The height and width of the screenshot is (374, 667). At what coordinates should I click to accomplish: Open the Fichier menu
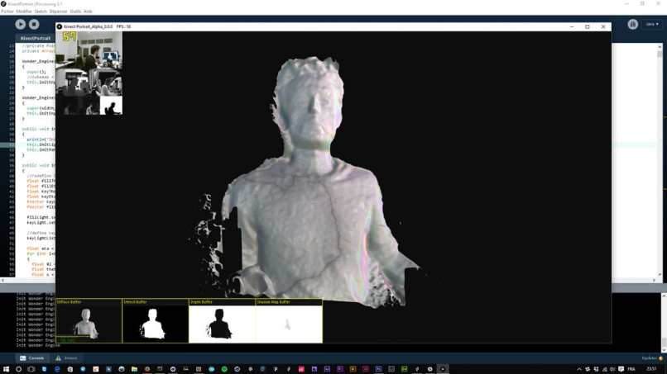point(7,12)
